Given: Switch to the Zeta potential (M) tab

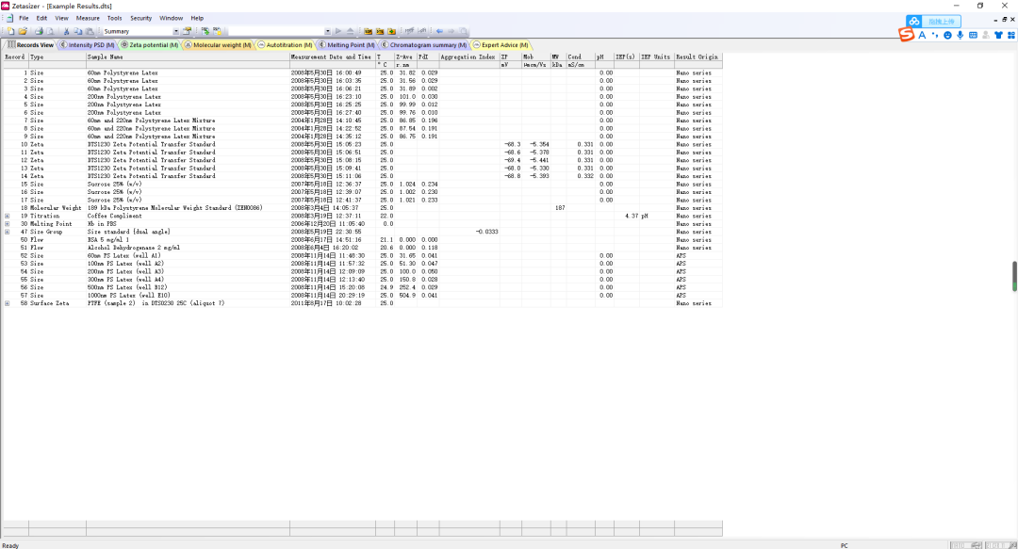Looking at the screenshot, I should click(x=149, y=44).
